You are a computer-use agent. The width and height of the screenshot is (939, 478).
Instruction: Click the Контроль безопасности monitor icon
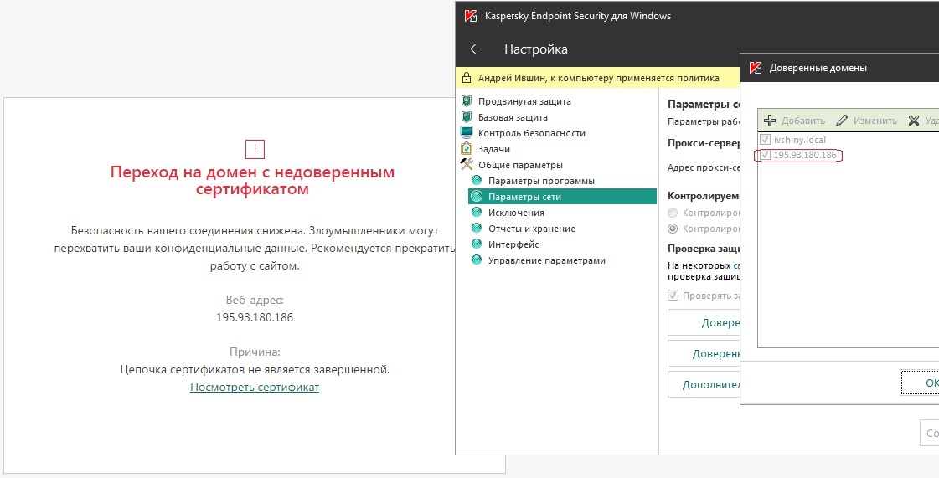(x=467, y=133)
